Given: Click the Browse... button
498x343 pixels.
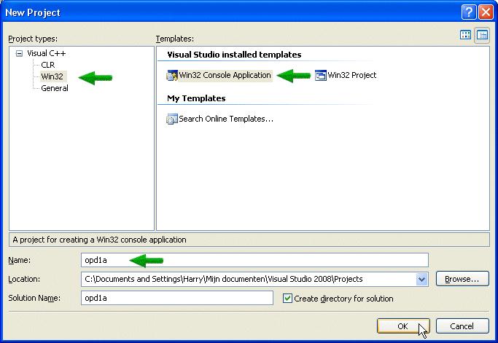Looking at the screenshot, I should (x=462, y=279).
